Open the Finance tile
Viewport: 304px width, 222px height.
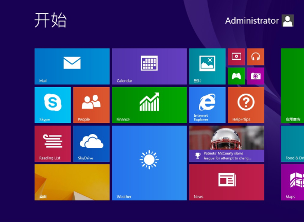pyautogui.click(x=149, y=105)
